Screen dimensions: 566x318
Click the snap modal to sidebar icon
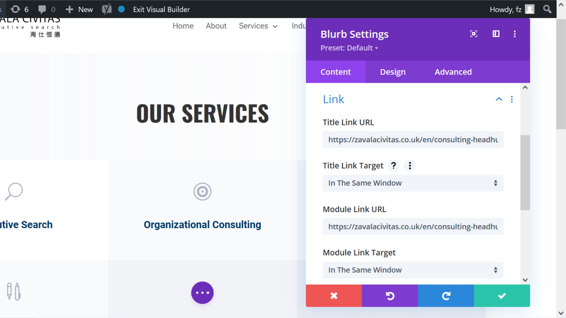coord(496,34)
